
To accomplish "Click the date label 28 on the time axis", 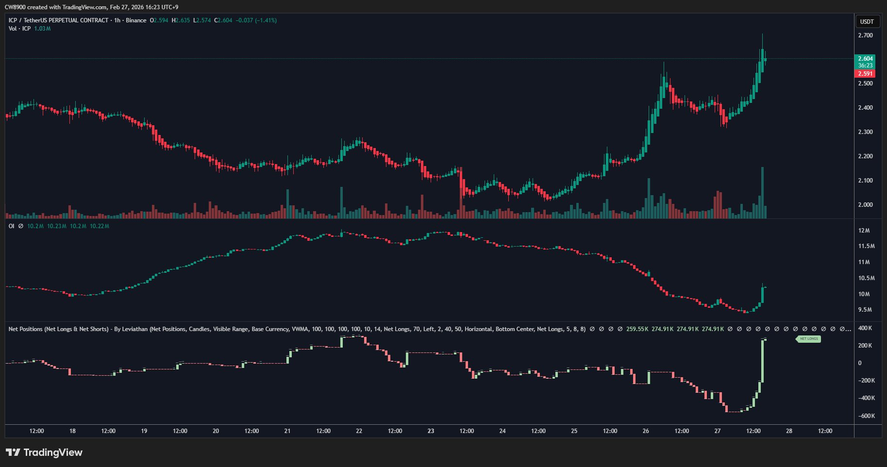I will 789,431.
